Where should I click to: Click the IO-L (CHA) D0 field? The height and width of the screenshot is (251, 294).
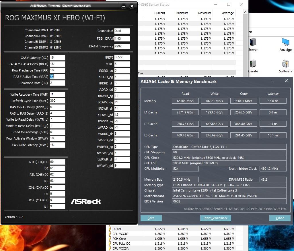pos(57,187)
